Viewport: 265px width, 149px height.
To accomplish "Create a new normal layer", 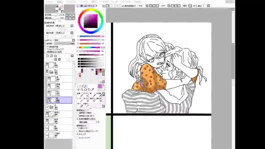I will pyautogui.click(x=48, y=56).
